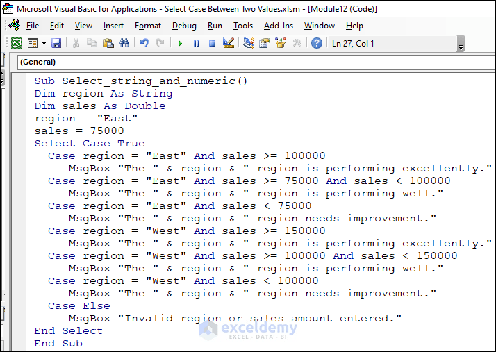
Task: Open the Help menu
Action: pyautogui.click(x=354, y=26)
